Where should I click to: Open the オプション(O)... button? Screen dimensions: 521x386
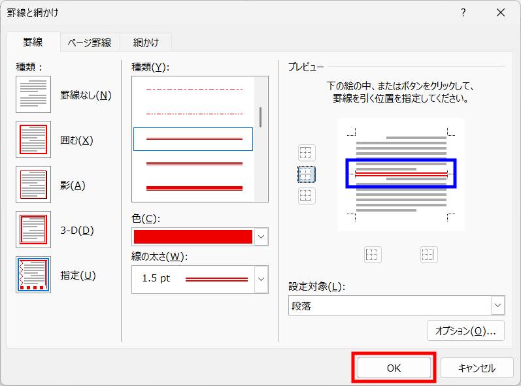[x=465, y=330]
